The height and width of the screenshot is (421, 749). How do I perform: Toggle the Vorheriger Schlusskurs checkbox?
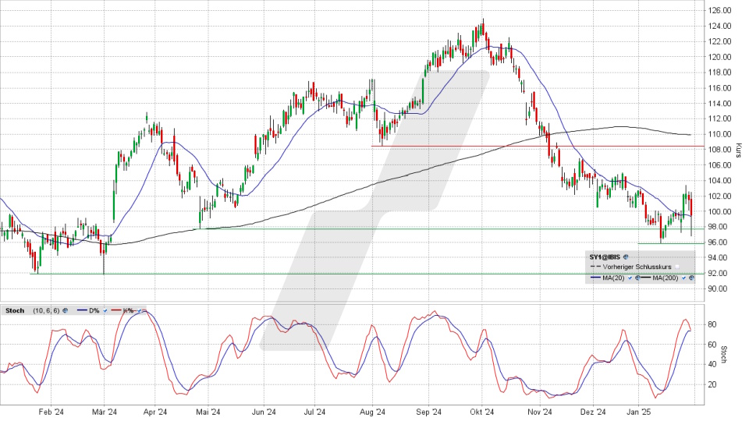tap(677, 267)
